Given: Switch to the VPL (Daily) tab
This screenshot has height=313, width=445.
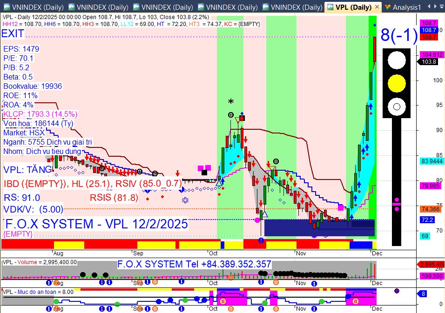Looking at the screenshot, I should click(353, 7).
